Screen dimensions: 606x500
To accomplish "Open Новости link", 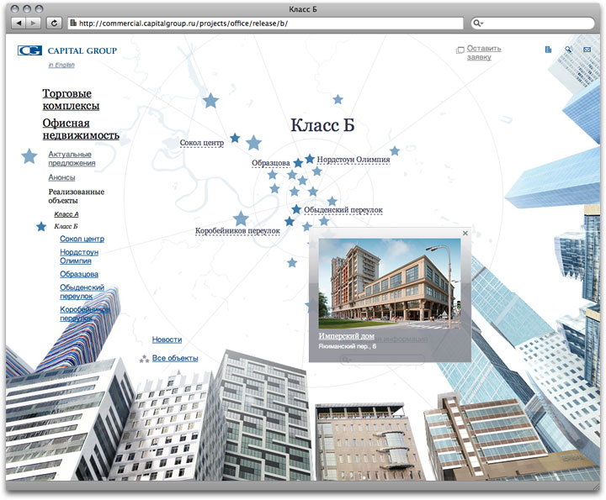I will point(167,339).
